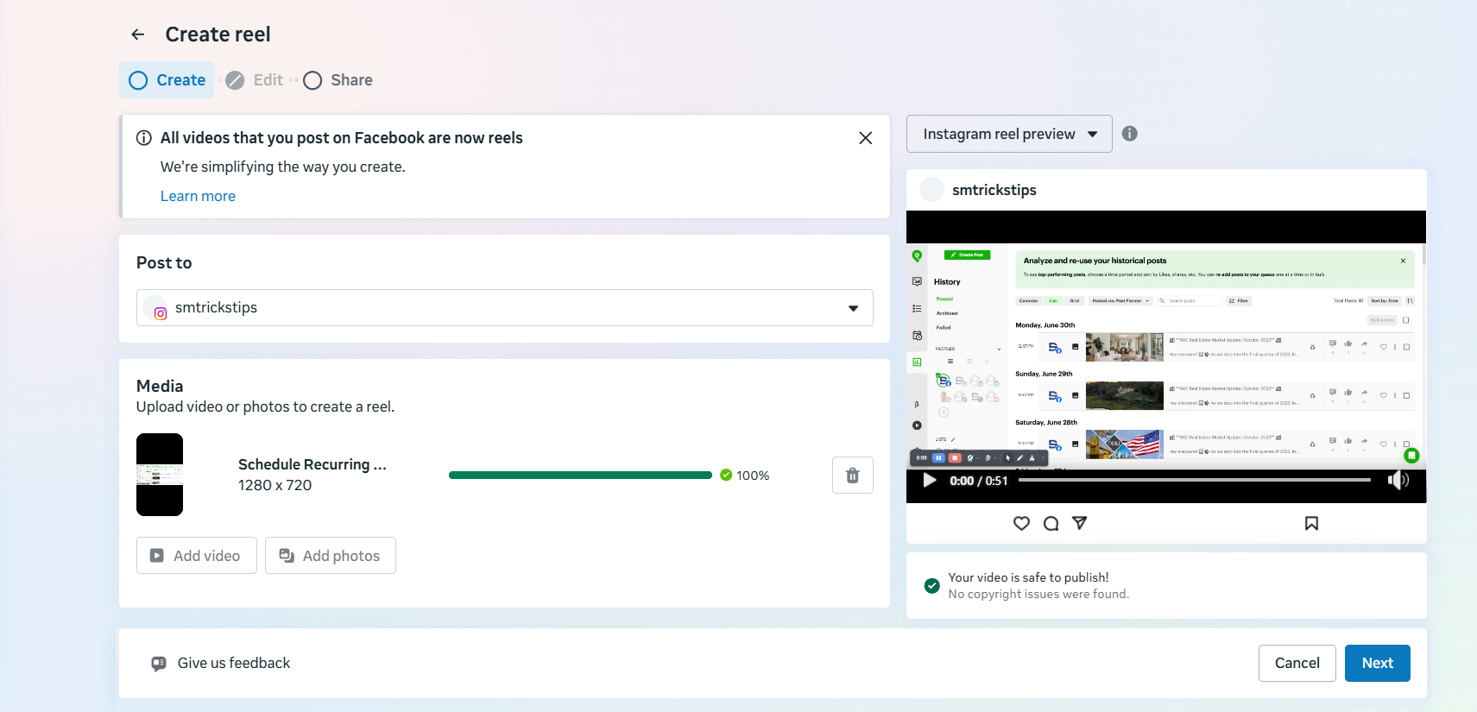
Task: Mute the video using speaker icon
Action: point(1398,481)
